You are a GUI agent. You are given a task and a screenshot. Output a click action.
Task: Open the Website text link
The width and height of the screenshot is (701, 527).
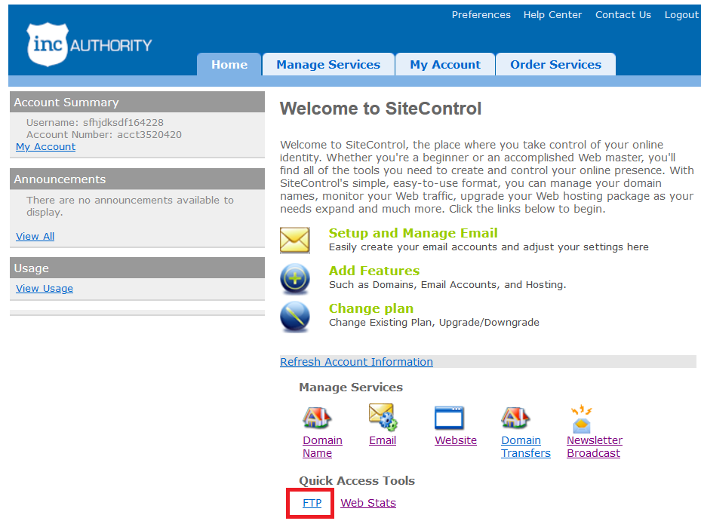456,440
